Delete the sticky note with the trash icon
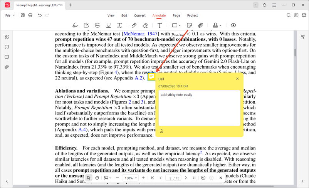The height and width of the screenshot is (188, 309). (x=161, y=131)
